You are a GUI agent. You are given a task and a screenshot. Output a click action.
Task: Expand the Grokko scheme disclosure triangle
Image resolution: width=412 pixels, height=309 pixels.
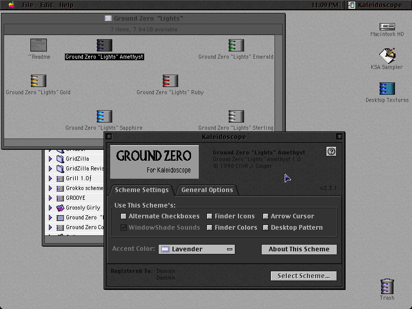(x=50, y=188)
